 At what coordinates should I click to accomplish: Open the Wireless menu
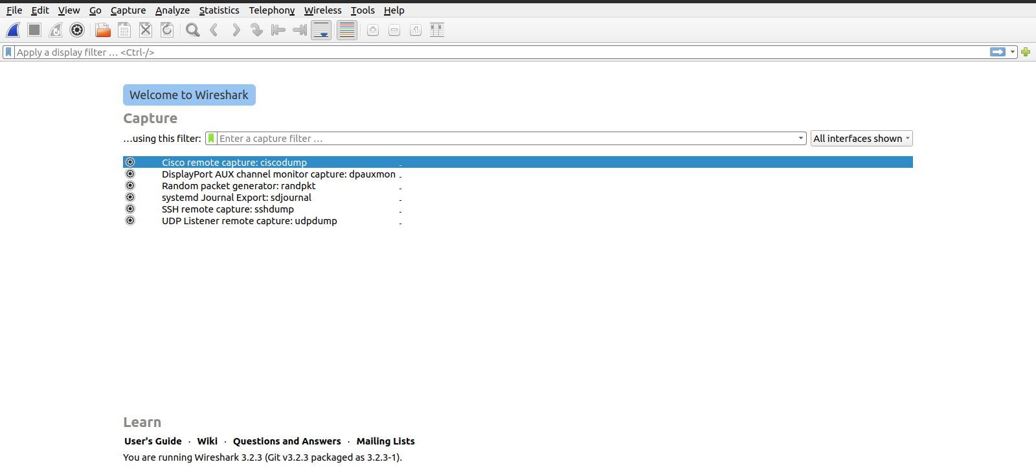(322, 10)
